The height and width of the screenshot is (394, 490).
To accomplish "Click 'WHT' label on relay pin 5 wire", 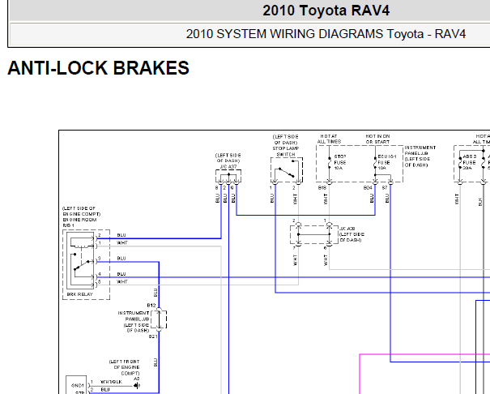I will (122, 282).
